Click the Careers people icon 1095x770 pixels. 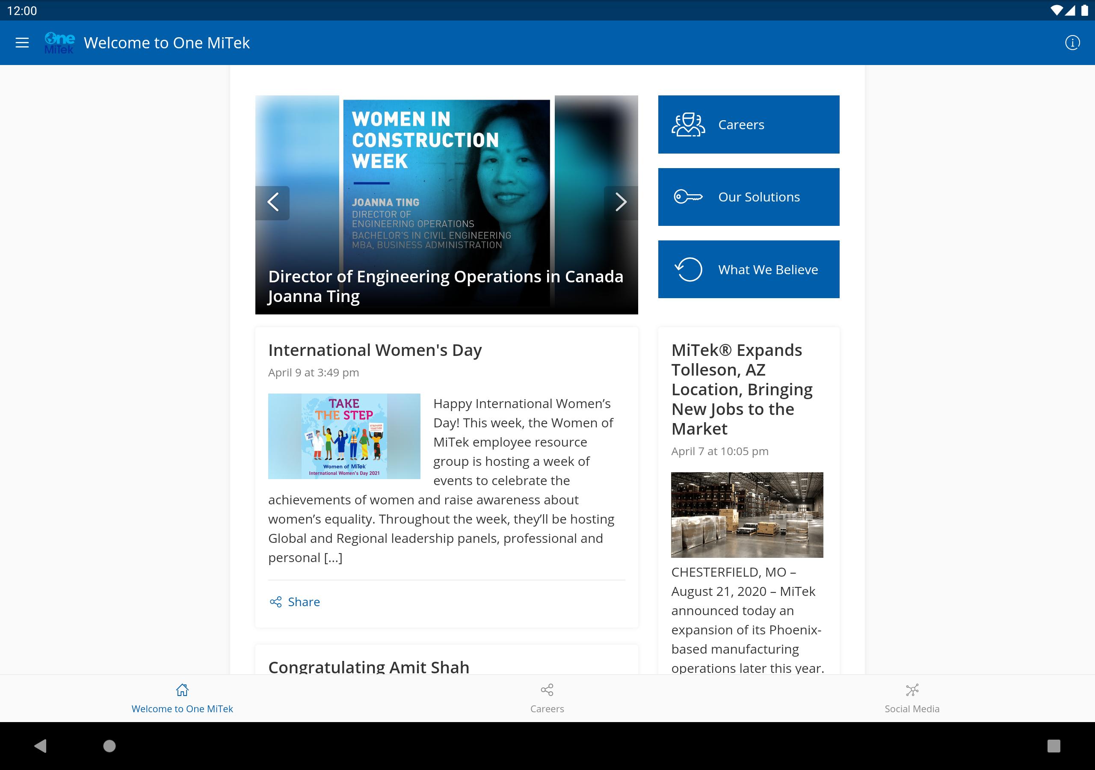coord(688,124)
